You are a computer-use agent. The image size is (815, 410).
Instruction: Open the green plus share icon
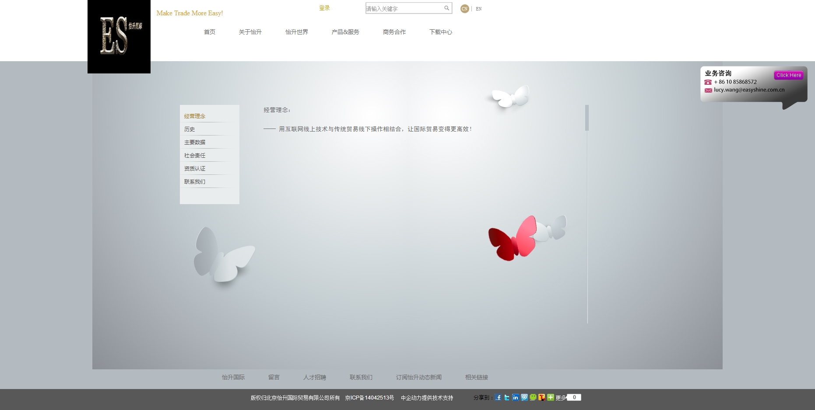click(x=551, y=397)
